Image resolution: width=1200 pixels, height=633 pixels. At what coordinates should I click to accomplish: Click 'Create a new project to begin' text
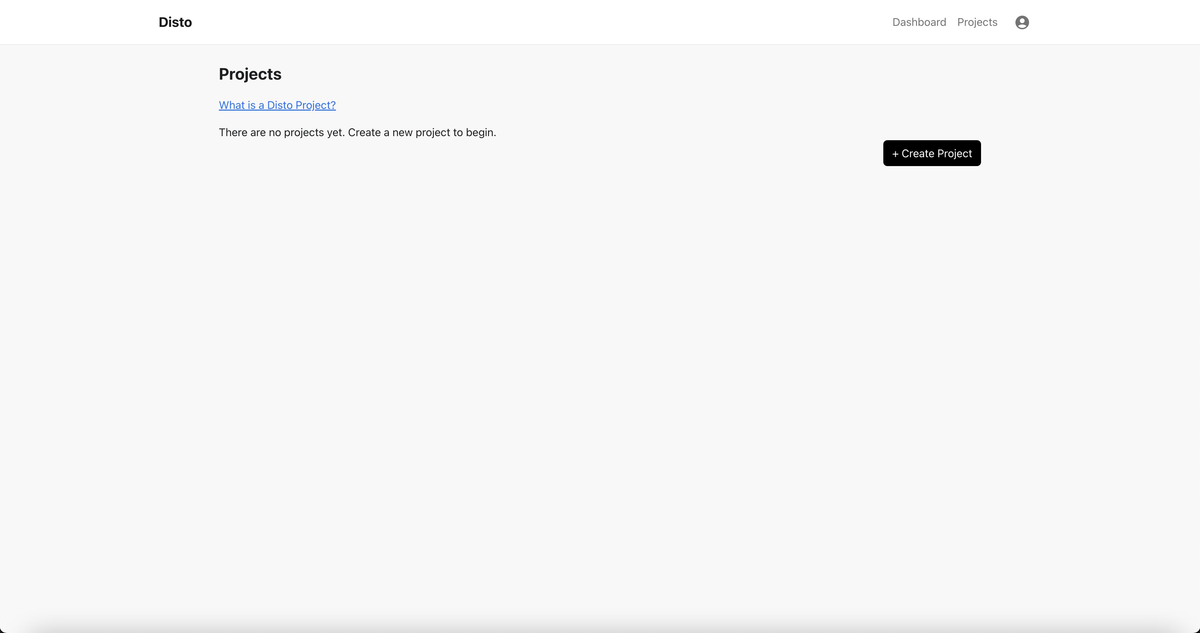point(422,133)
